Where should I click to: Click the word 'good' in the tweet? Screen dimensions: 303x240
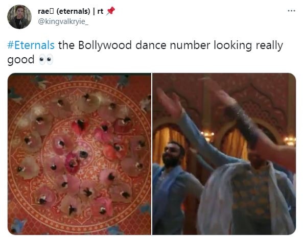point(21,60)
